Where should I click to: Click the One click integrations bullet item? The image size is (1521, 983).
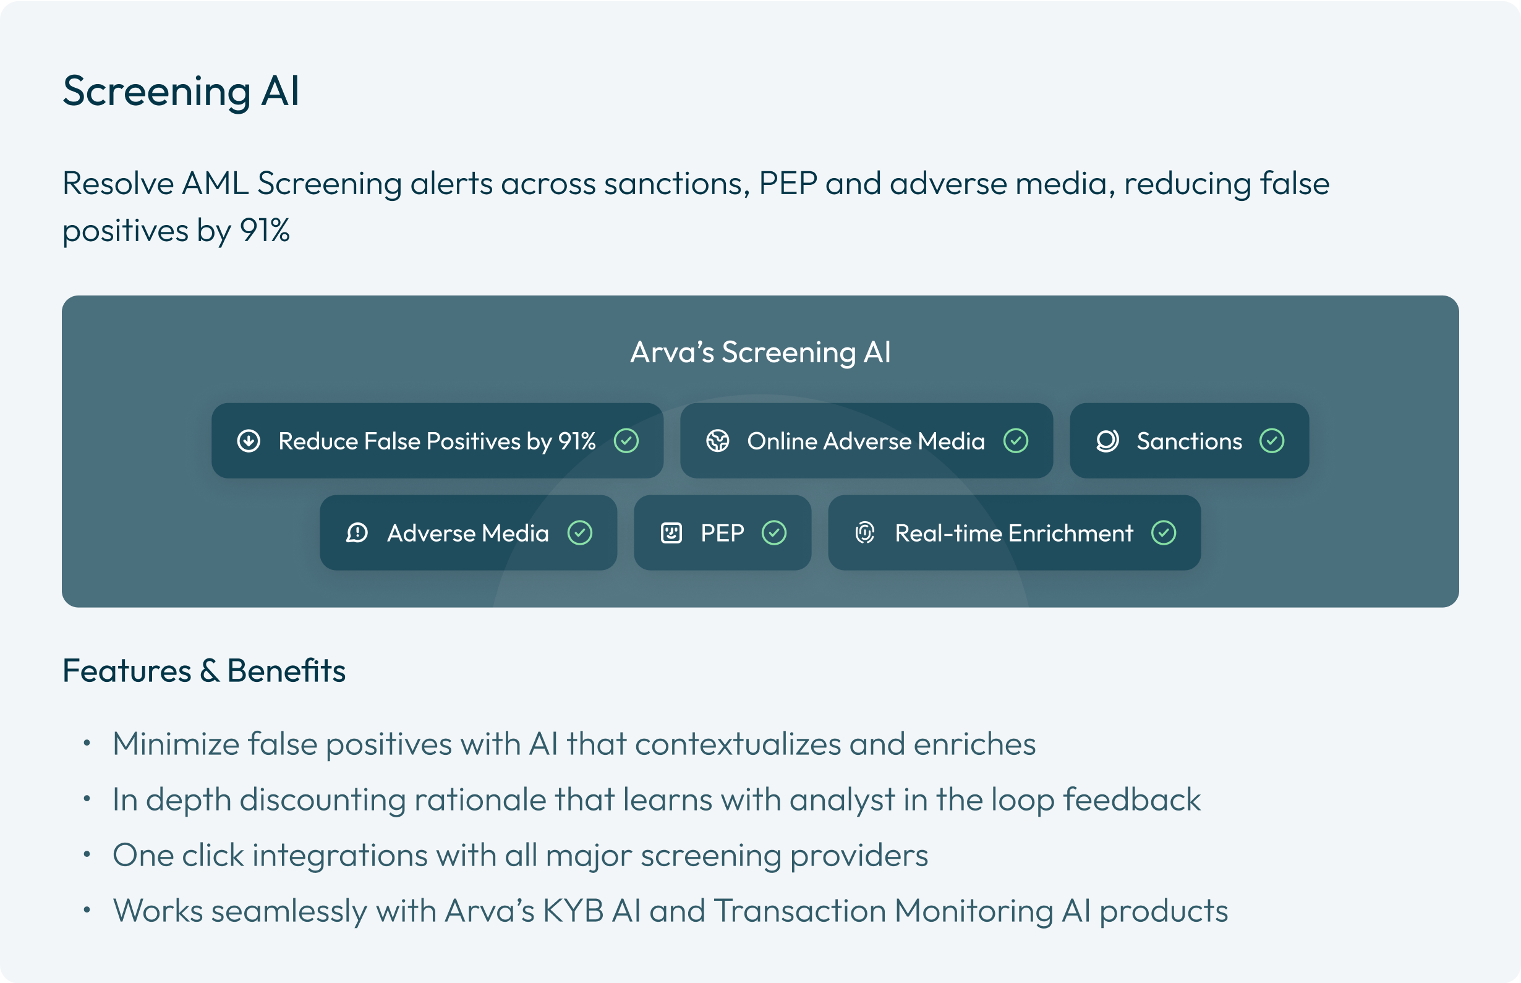[519, 856]
